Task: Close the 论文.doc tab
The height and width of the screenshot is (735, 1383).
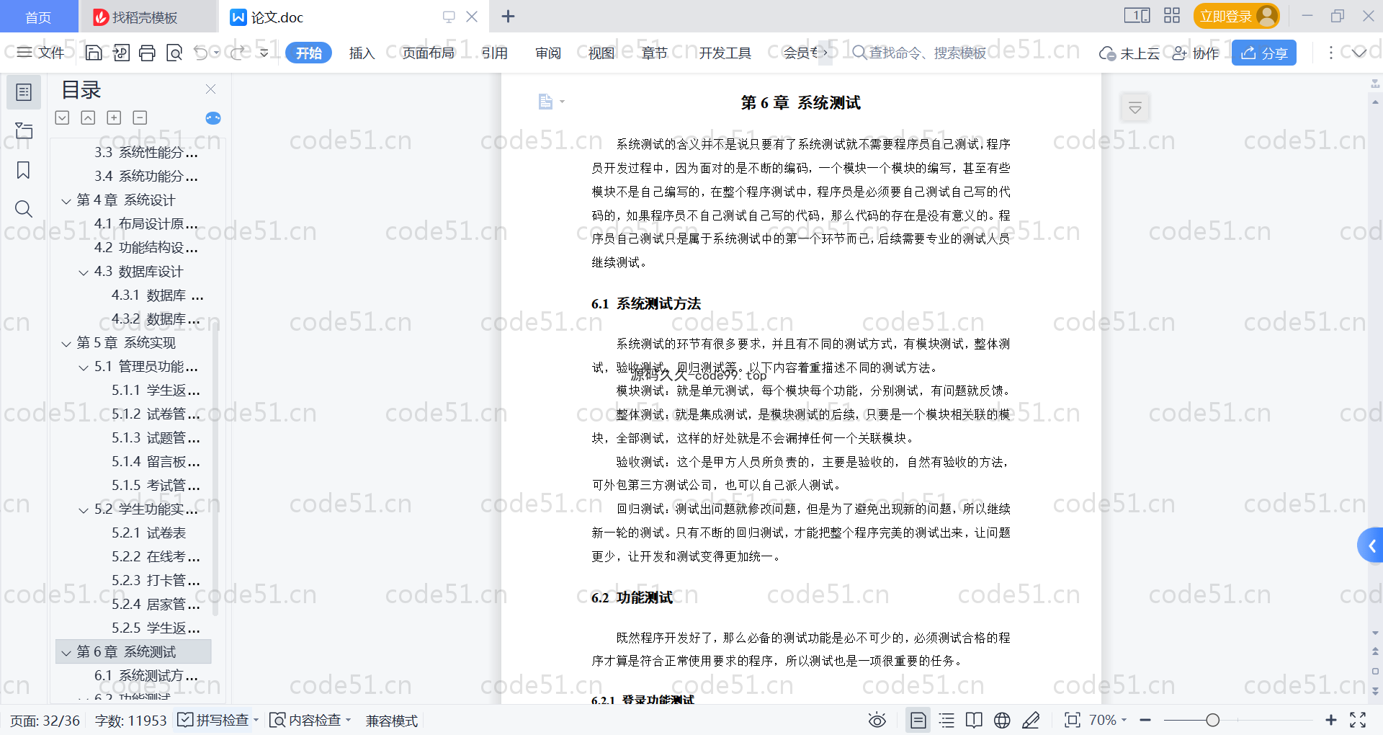Action: tap(472, 16)
